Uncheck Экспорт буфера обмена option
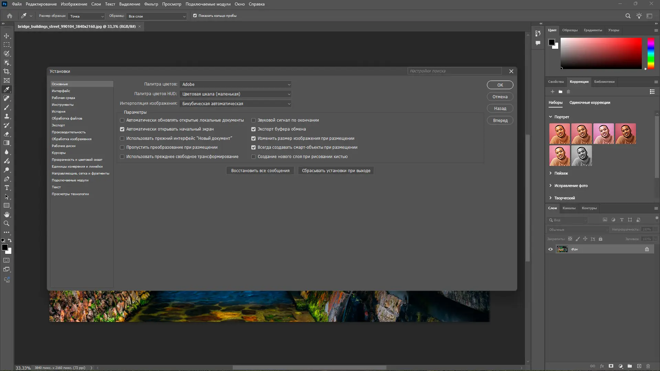Screen dimensions: 660x371 (x=253, y=129)
